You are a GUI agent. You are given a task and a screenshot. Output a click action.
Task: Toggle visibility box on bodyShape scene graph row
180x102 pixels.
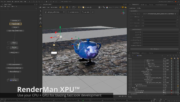point(171,60)
